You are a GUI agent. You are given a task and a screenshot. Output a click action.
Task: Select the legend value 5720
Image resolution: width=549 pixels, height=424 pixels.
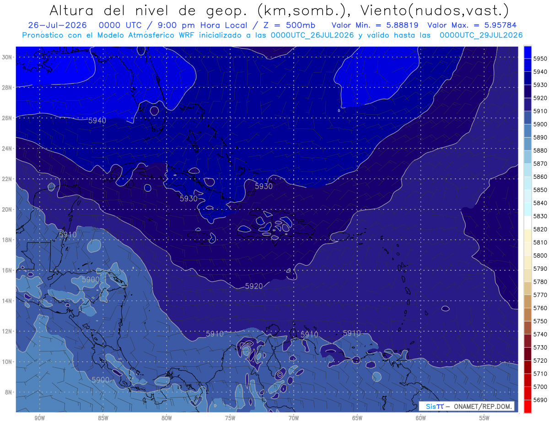[540, 360]
